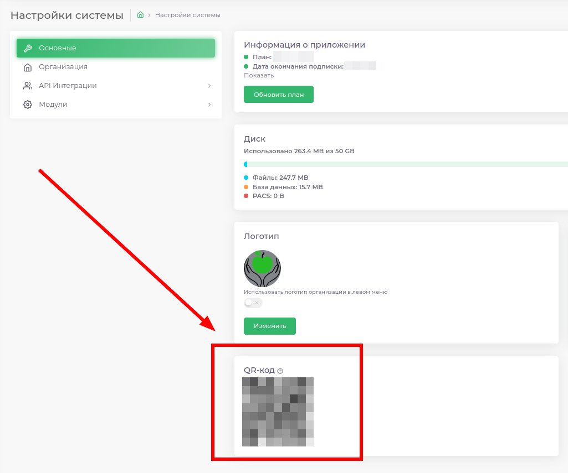Click the people icon beside API Интеграции
568x473 pixels.
pyautogui.click(x=28, y=86)
